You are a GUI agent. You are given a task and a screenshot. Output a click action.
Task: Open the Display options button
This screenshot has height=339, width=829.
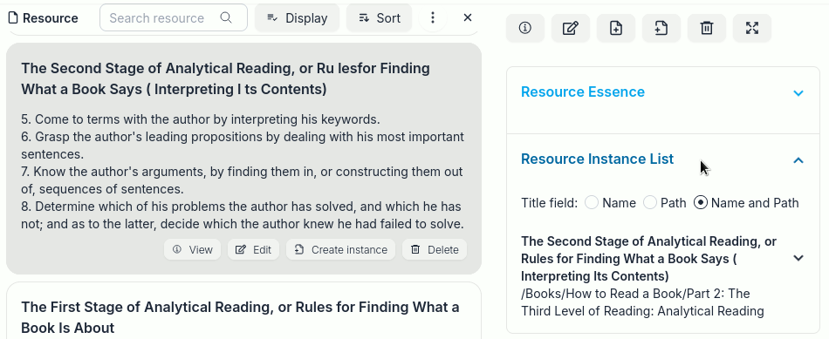pyautogui.click(x=297, y=18)
